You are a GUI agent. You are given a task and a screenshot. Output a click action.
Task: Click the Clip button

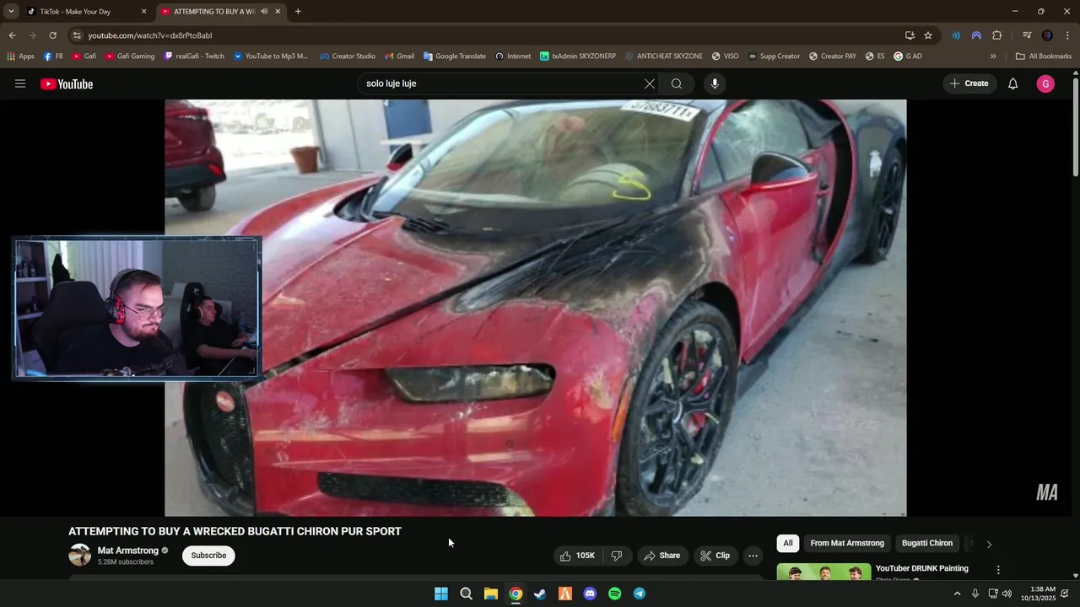[x=715, y=556]
